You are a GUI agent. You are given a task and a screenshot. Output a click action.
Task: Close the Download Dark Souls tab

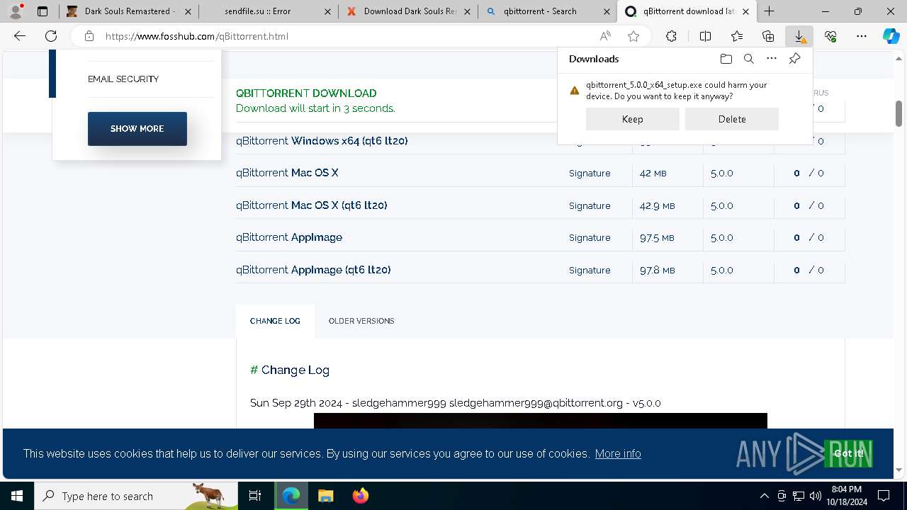pos(466,11)
